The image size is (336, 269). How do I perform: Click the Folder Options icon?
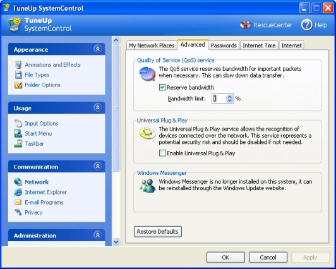click(18, 85)
